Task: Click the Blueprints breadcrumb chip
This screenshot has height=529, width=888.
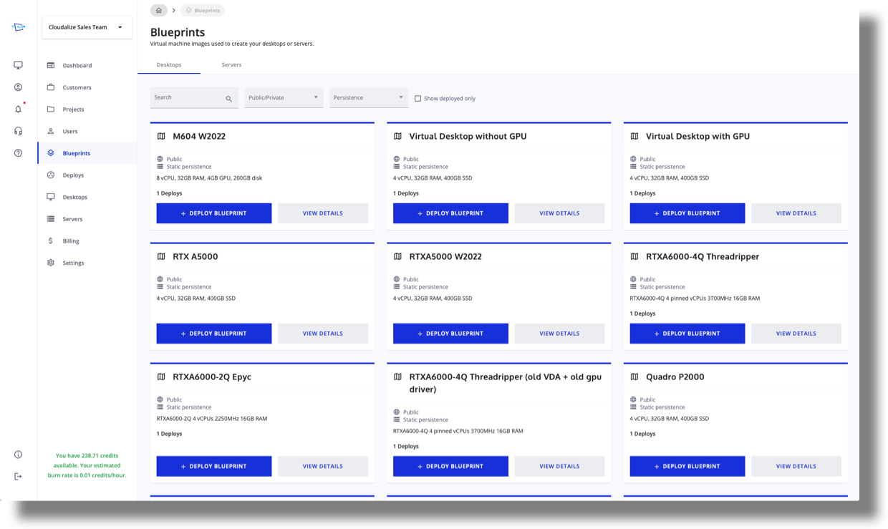Action: tap(203, 11)
